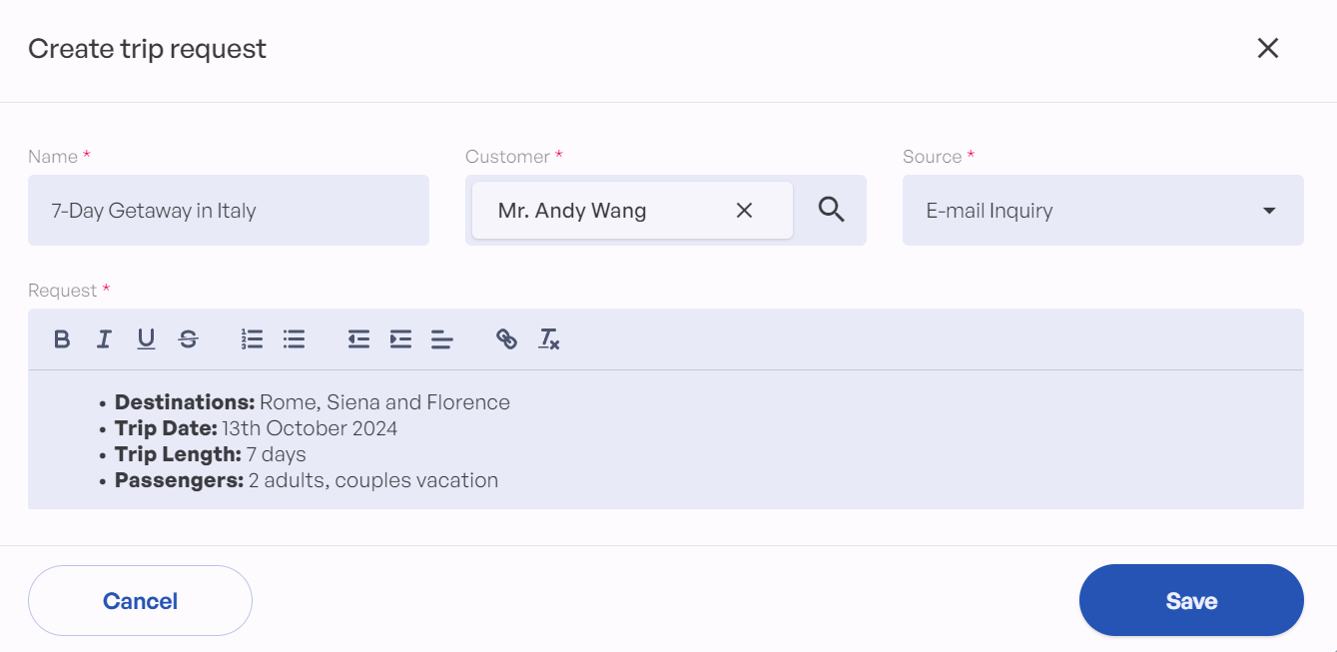The image size is (1337, 652).
Task: Open customer search with the magnifier icon
Action: pos(831,211)
